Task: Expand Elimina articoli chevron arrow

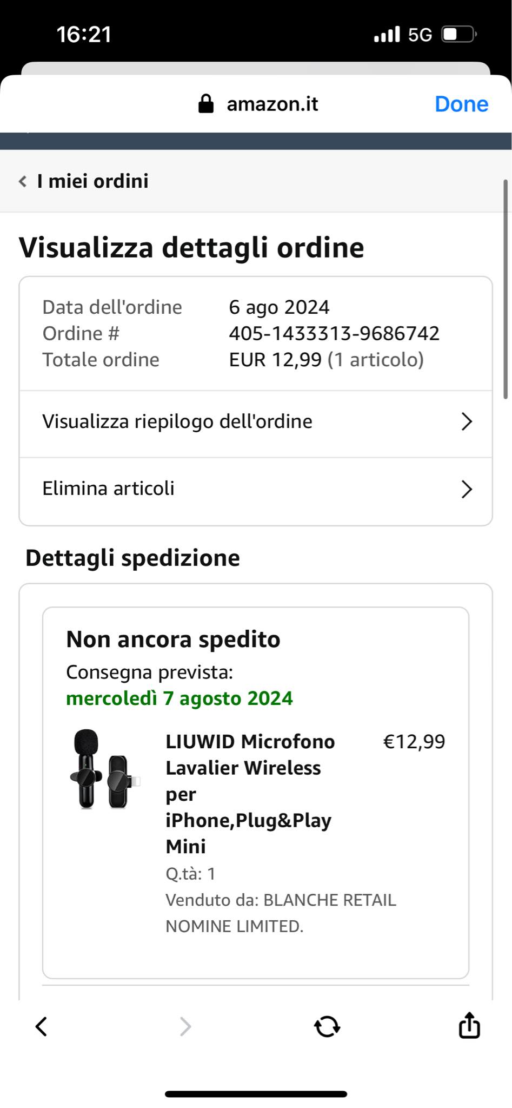Action: click(467, 489)
